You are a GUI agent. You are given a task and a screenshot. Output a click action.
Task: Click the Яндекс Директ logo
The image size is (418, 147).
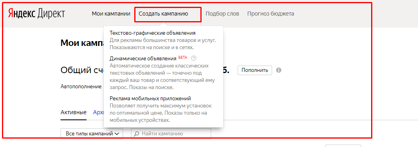pyautogui.click(x=36, y=14)
